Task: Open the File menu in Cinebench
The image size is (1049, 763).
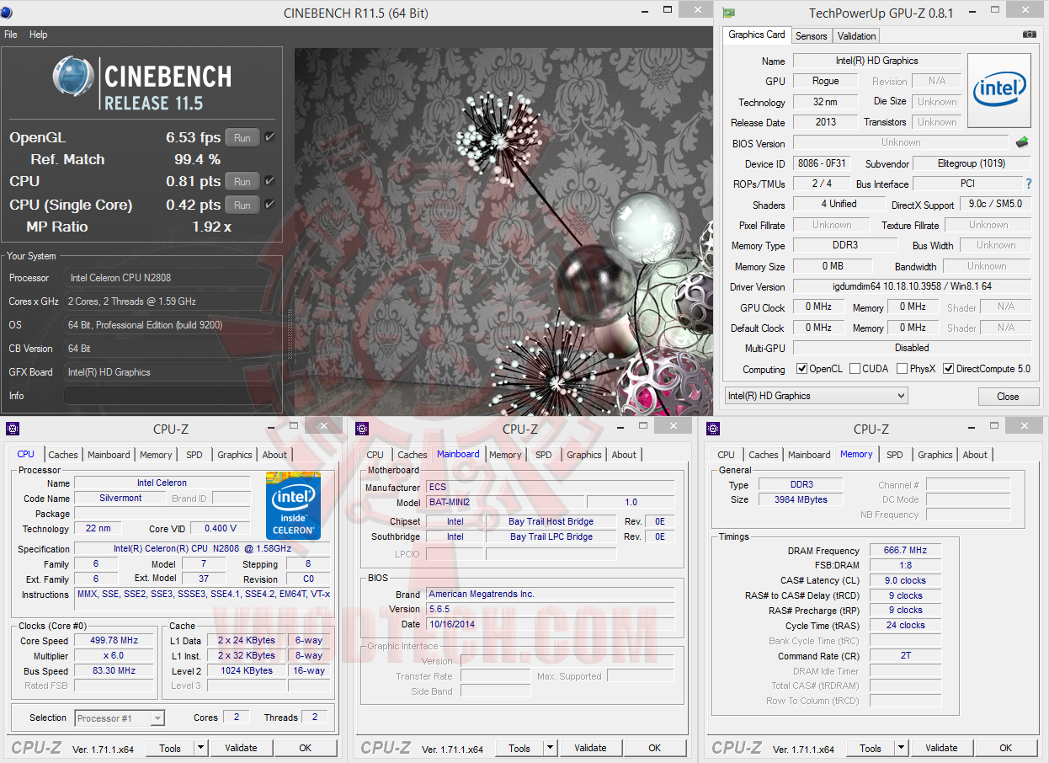Action: (11, 35)
